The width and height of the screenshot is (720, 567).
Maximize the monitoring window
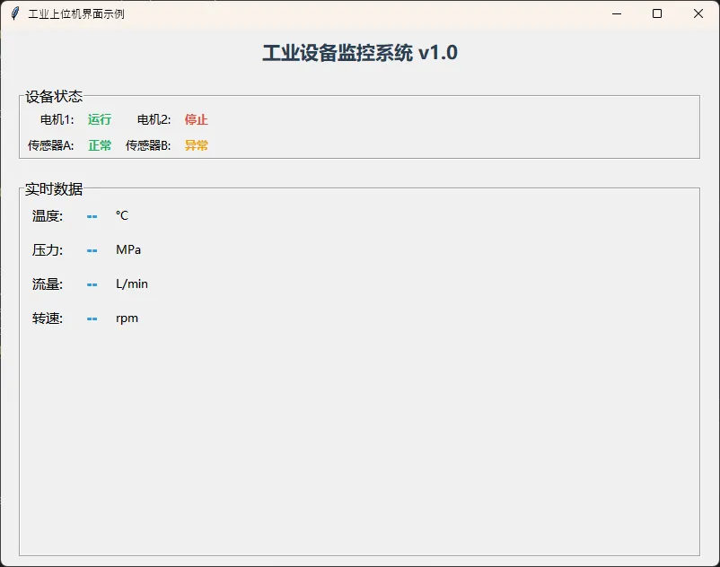[x=657, y=13]
